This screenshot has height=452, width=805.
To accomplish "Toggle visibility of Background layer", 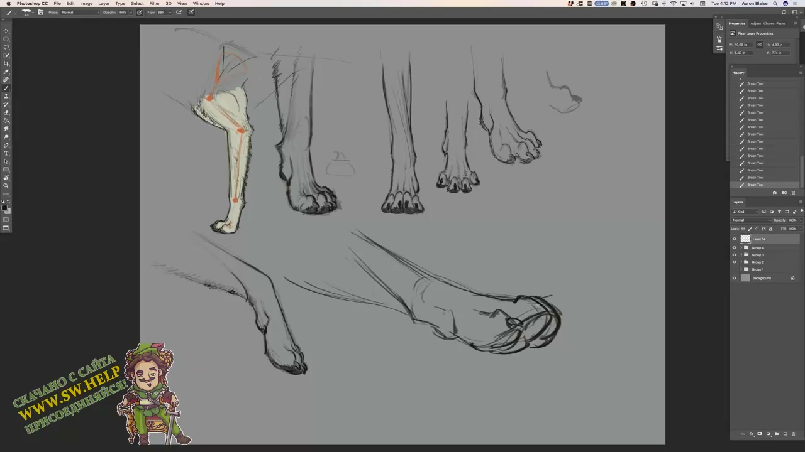I will pyautogui.click(x=734, y=278).
